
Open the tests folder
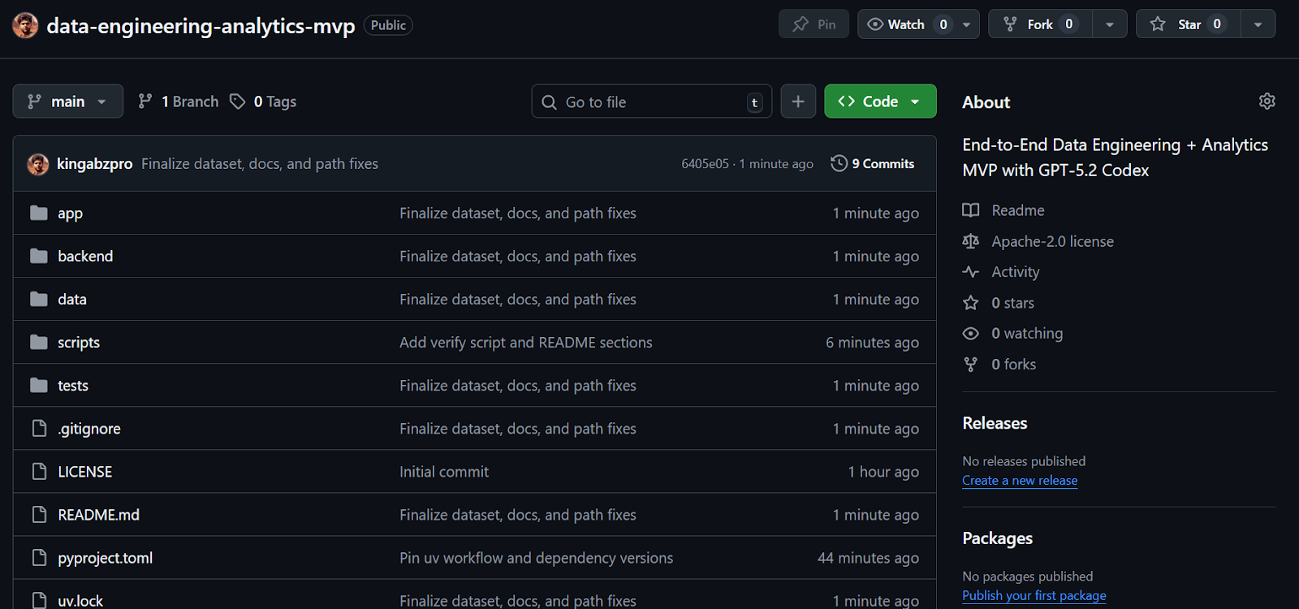tap(73, 386)
